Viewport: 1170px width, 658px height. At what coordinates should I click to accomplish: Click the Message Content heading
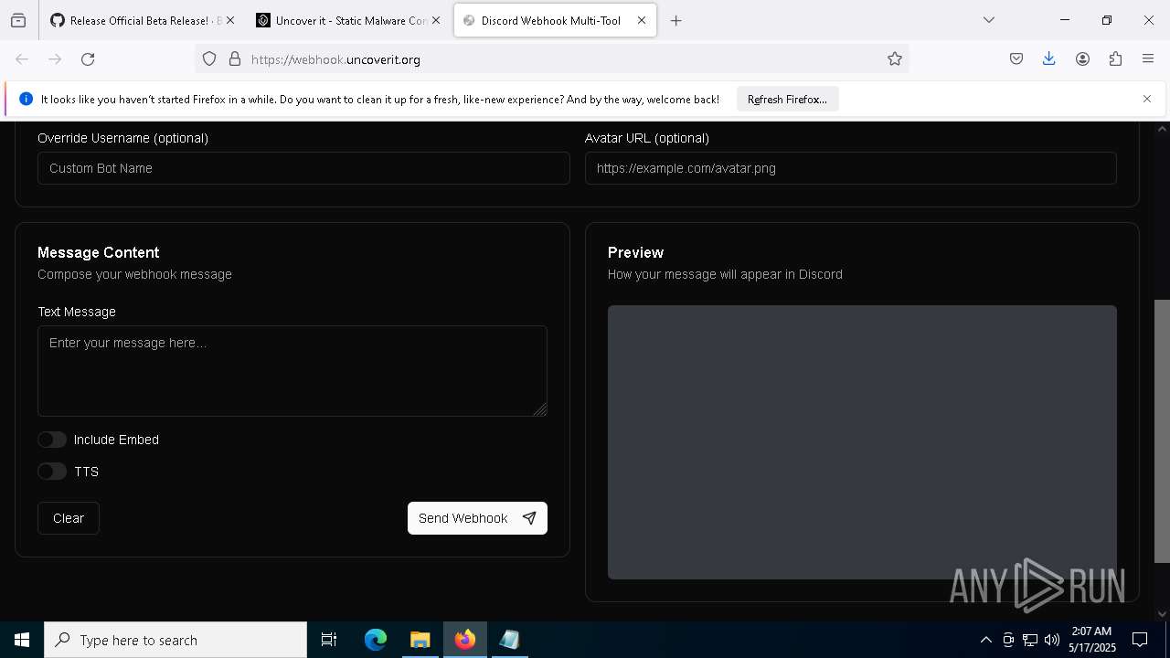point(99,252)
